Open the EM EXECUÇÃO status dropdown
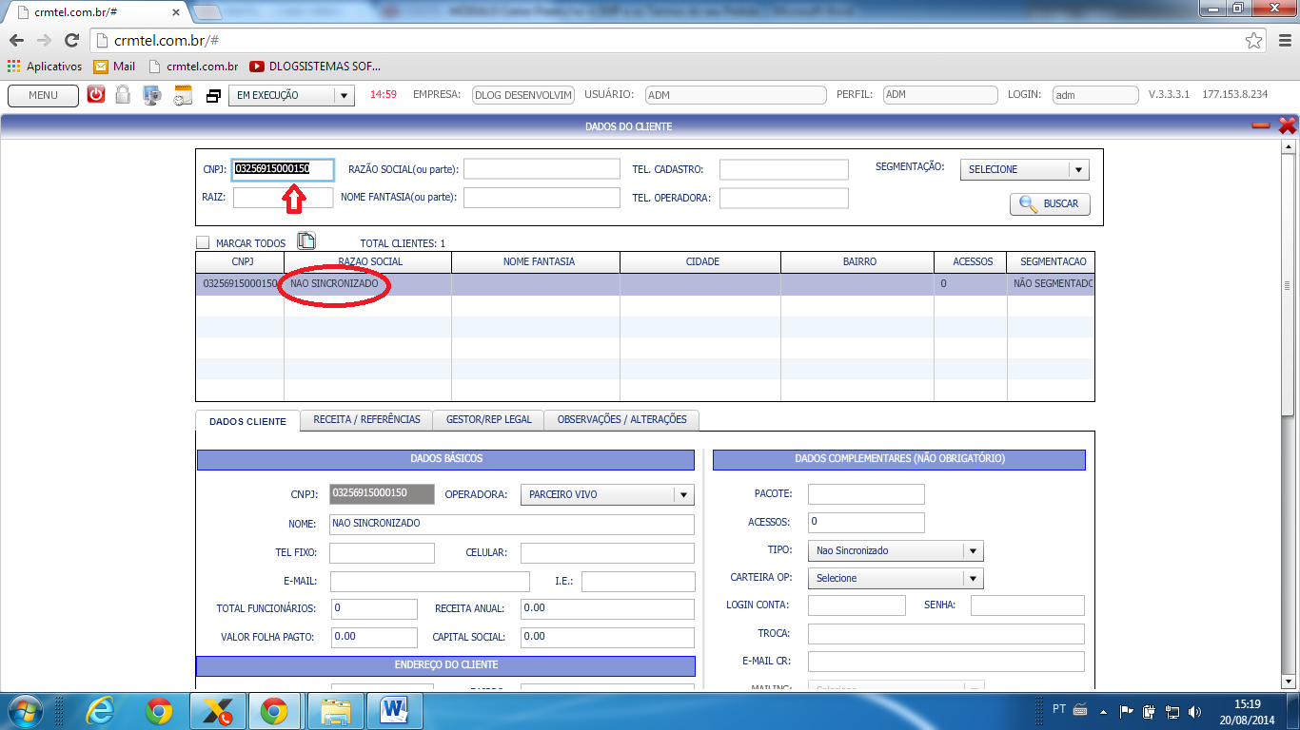The image size is (1300, 730). click(x=291, y=95)
